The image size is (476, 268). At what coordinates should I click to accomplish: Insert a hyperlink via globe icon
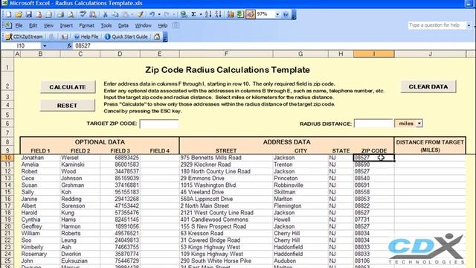click(x=184, y=14)
